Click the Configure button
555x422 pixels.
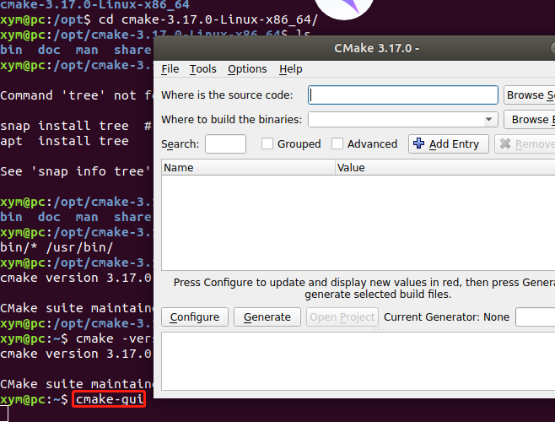195,316
